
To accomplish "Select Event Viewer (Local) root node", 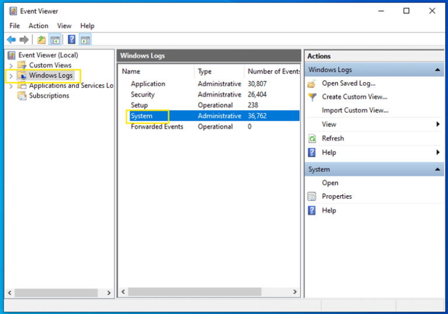I will [48, 55].
